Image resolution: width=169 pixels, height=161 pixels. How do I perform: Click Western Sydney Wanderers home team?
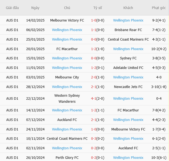coord(67,98)
